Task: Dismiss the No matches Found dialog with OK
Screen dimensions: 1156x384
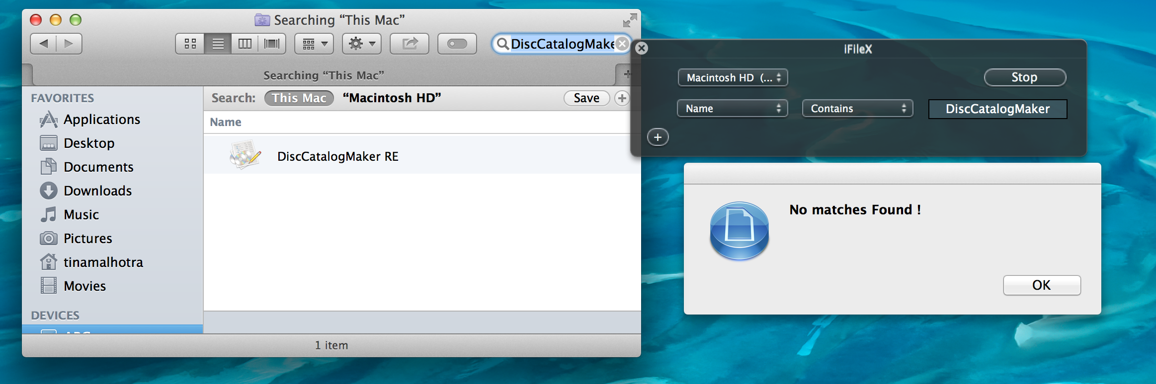Action: tap(1042, 285)
